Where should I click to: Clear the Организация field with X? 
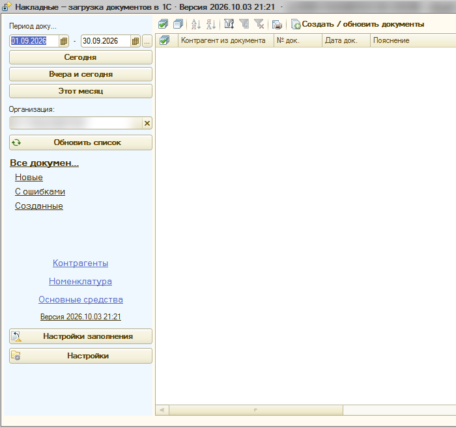[147, 123]
